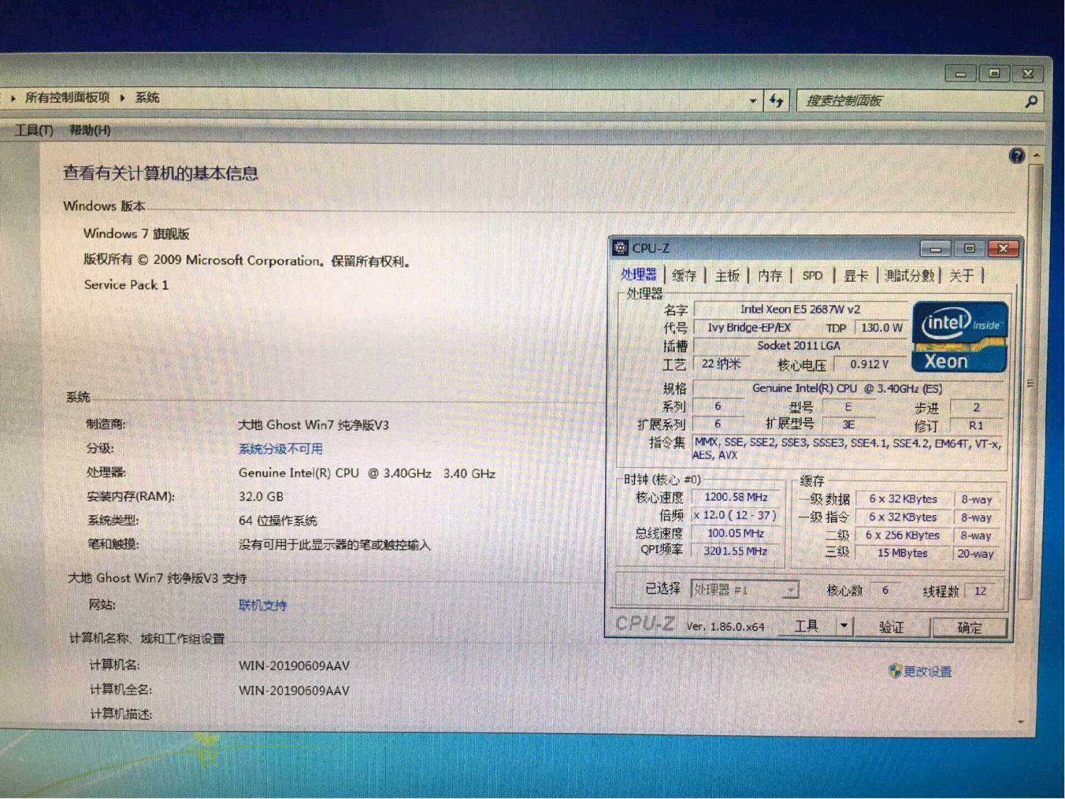
Task: Click the Intel Inside Xeon logo
Action: coord(960,337)
